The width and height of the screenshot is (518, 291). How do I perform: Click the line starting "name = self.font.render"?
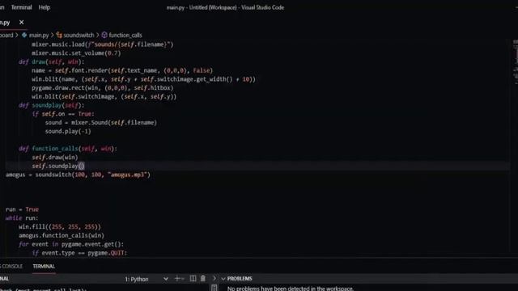(122, 70)
